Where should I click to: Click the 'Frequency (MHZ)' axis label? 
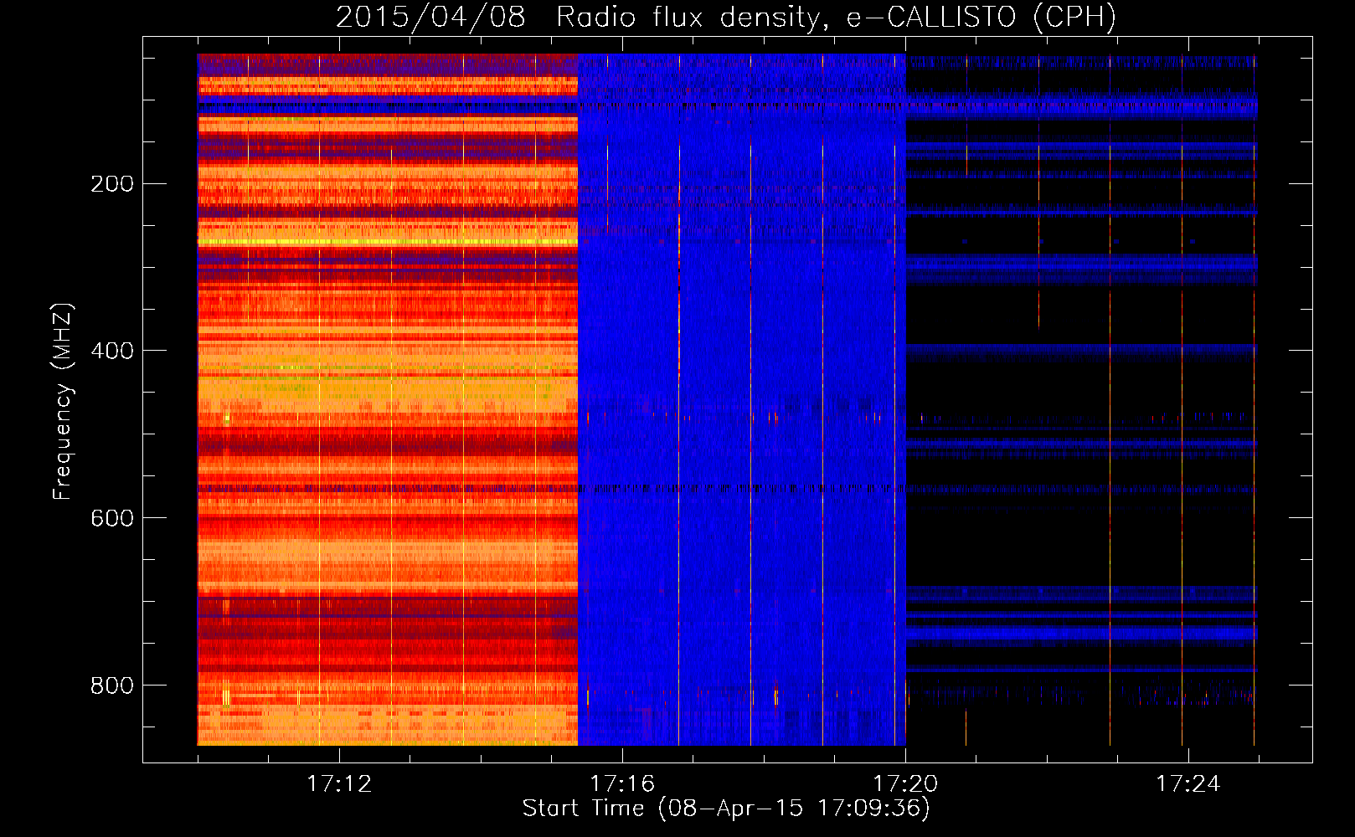click(63, 402)
